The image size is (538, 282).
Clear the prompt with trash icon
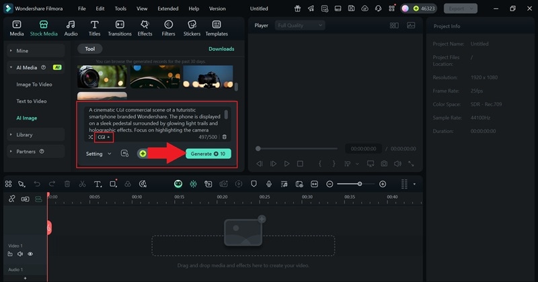tap(225, 137)
